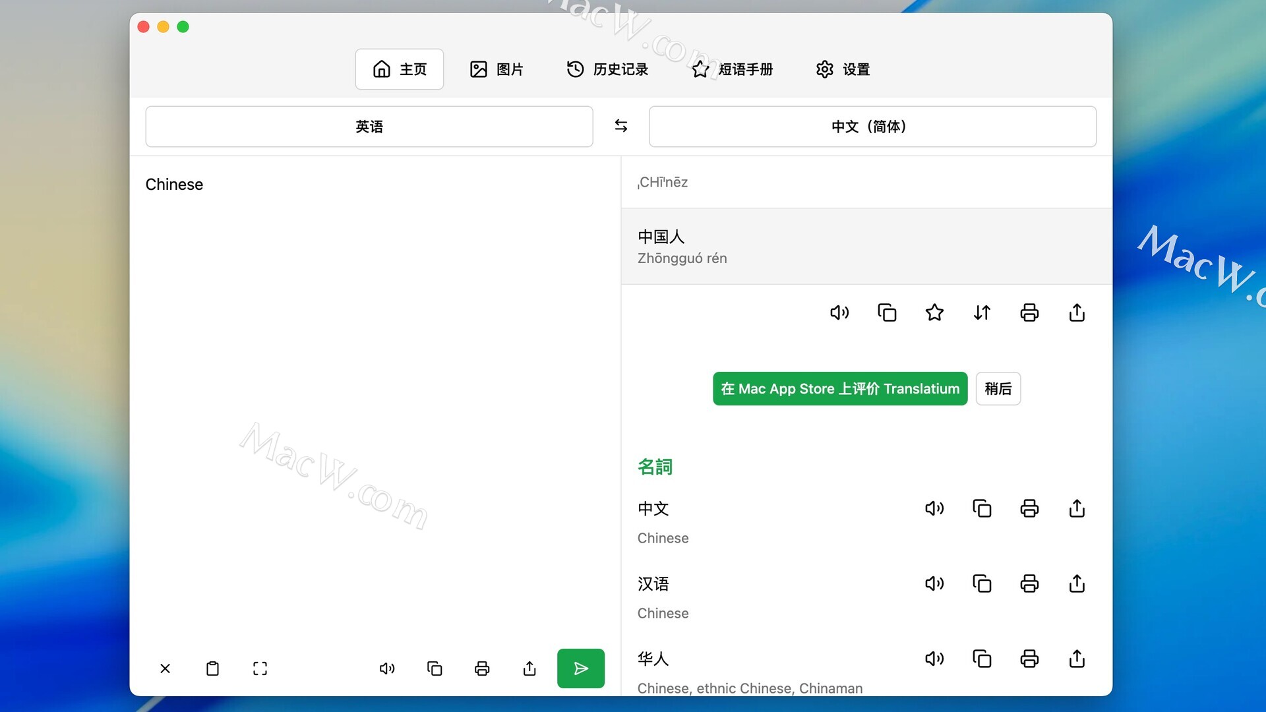1266x712 pixels.
Task: Add translation to phrasebook with star
Action: (934, 312)
